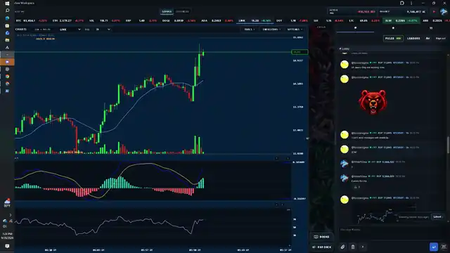Click the profile avatar at top right

444,12
